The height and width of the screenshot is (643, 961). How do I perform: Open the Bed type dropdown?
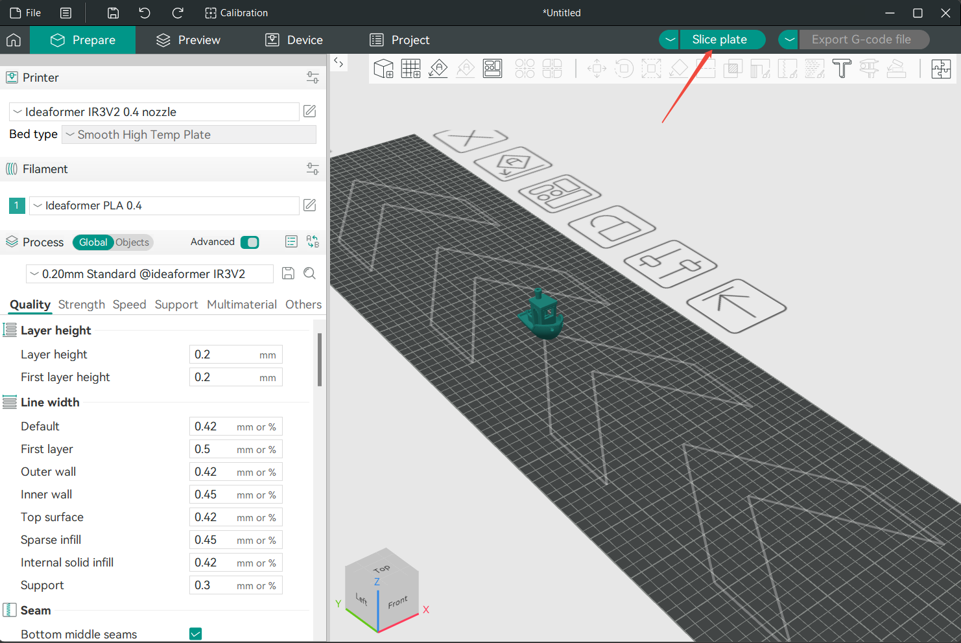189,135
